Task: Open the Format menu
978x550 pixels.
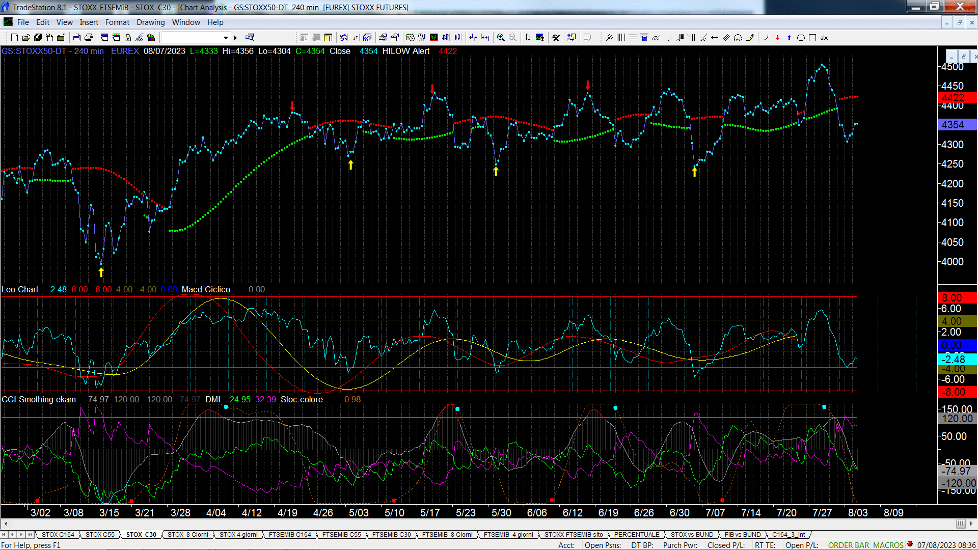Action: pyautogui.click(x=117, y=22)
